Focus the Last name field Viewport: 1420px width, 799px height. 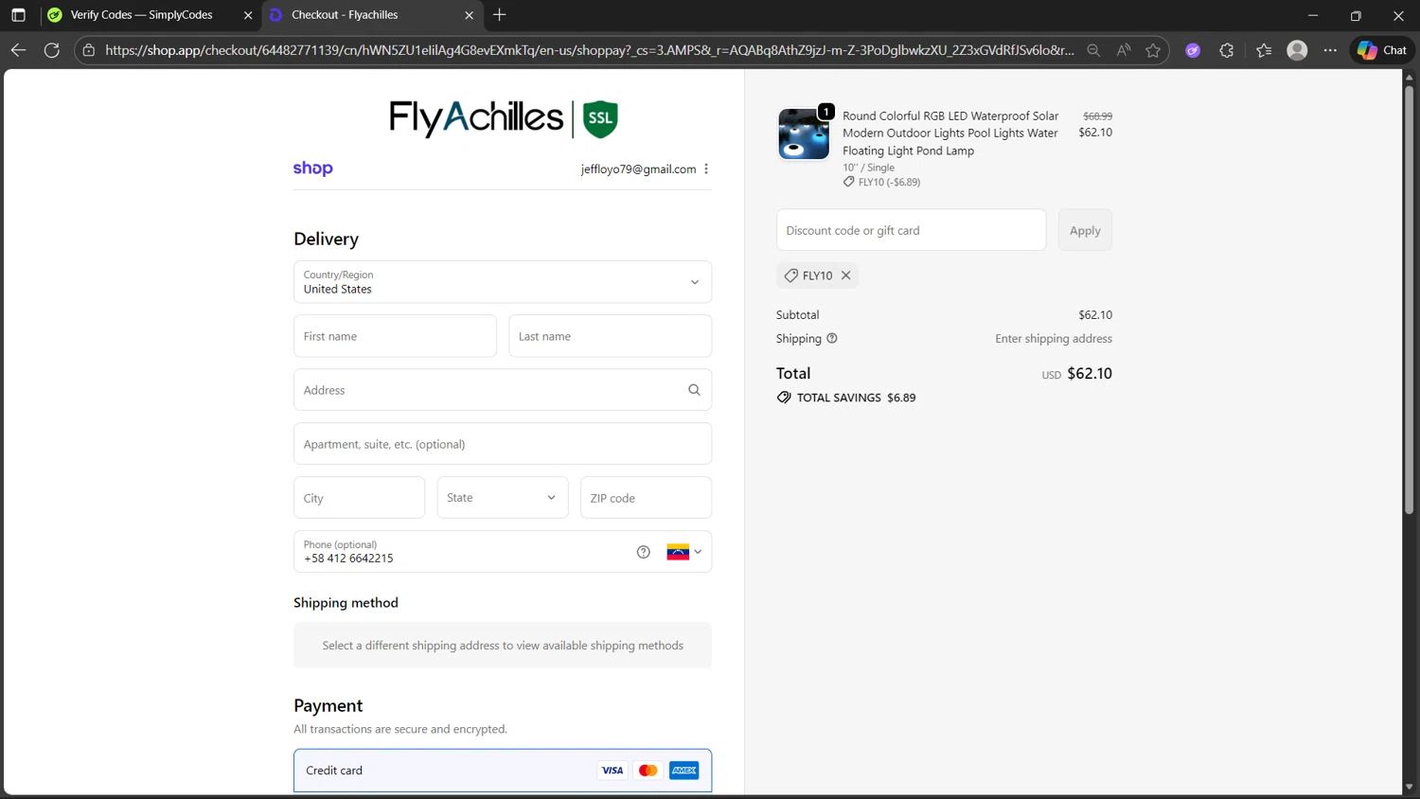pos(610,336)
